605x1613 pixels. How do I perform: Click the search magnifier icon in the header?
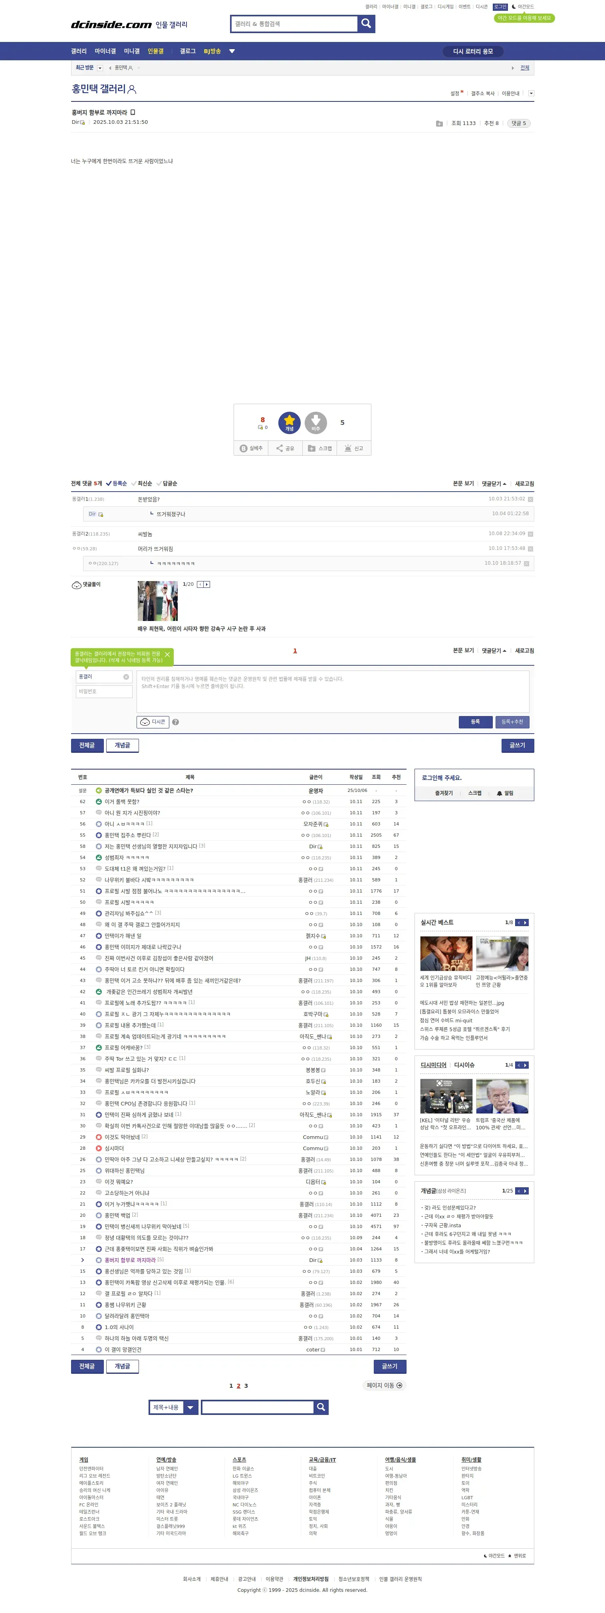[366, 24]
